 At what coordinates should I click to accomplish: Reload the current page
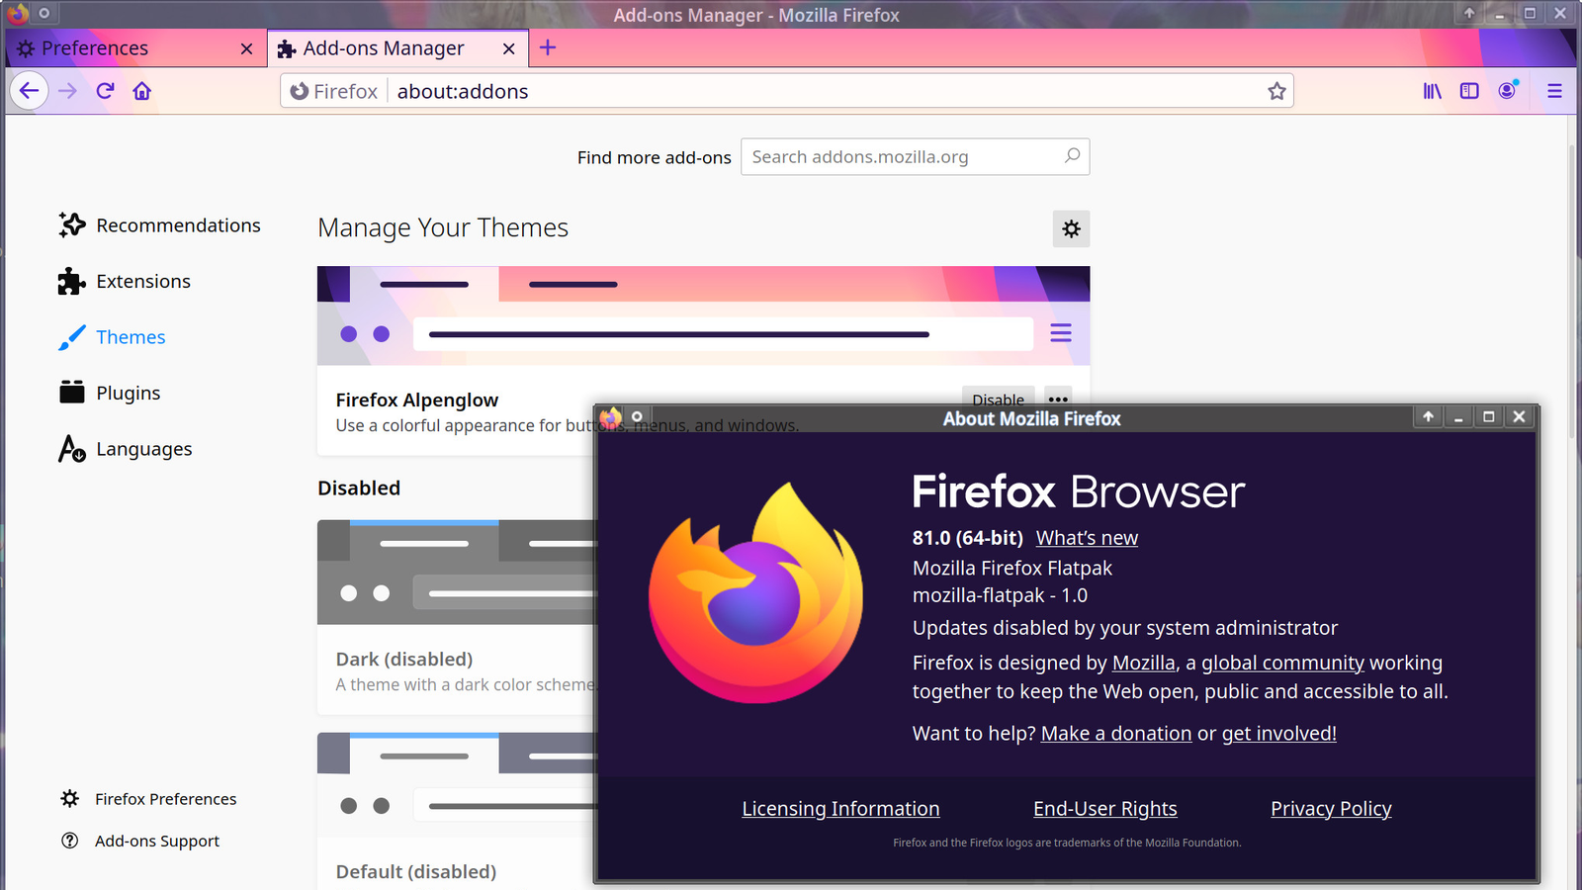(x=105, y=91)
